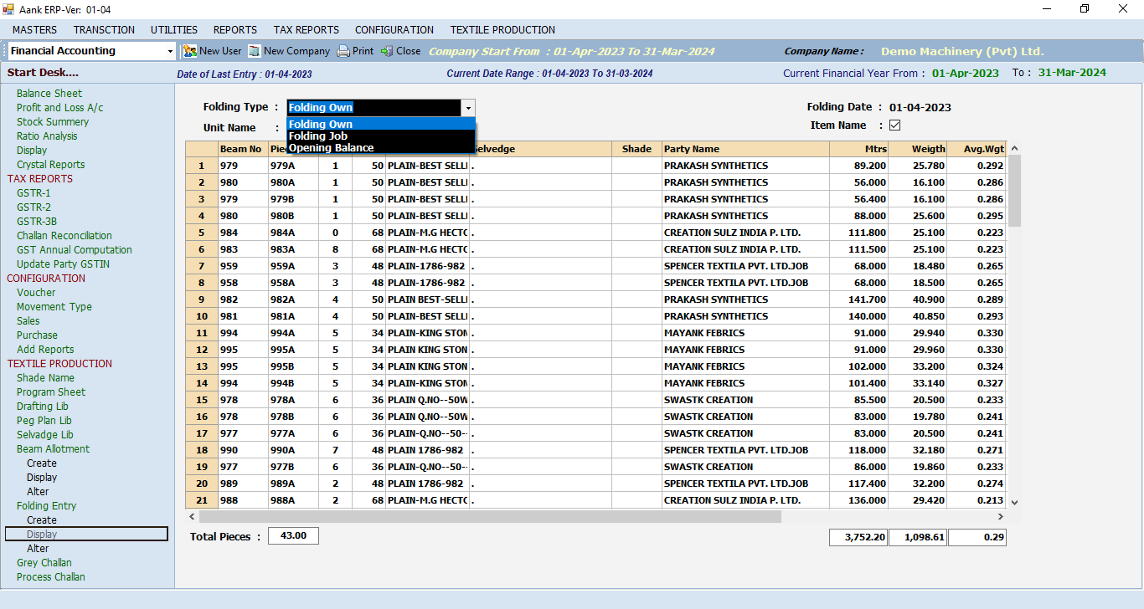Viewport: 1144px width, 609px height.
Task: Click the New User toolbar icon
Action: (x=190, y=51)
